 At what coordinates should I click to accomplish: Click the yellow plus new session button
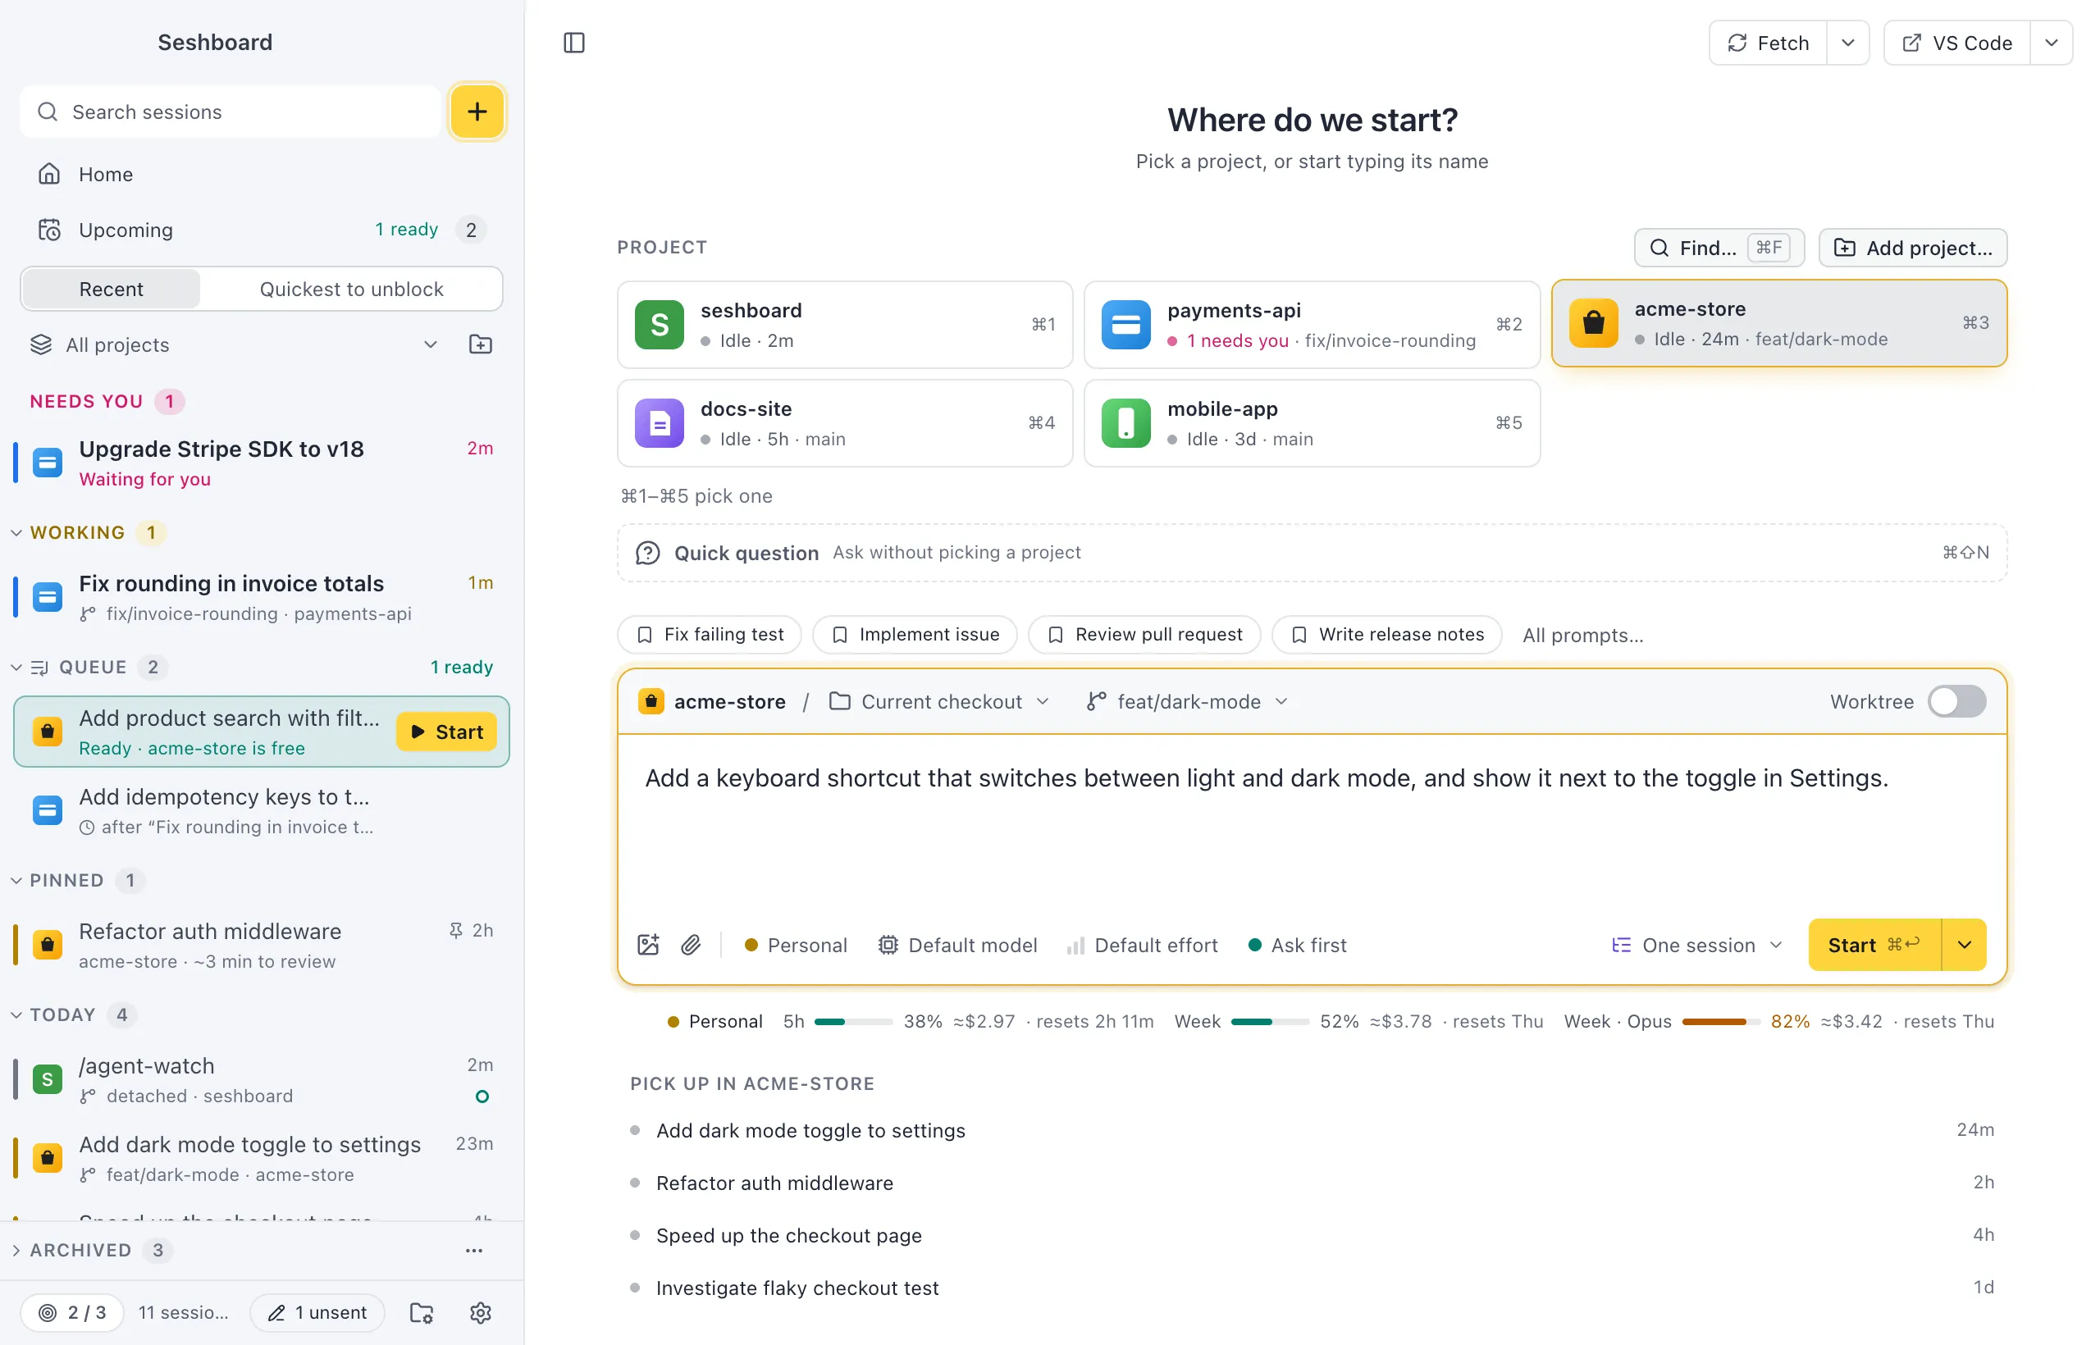477,112
